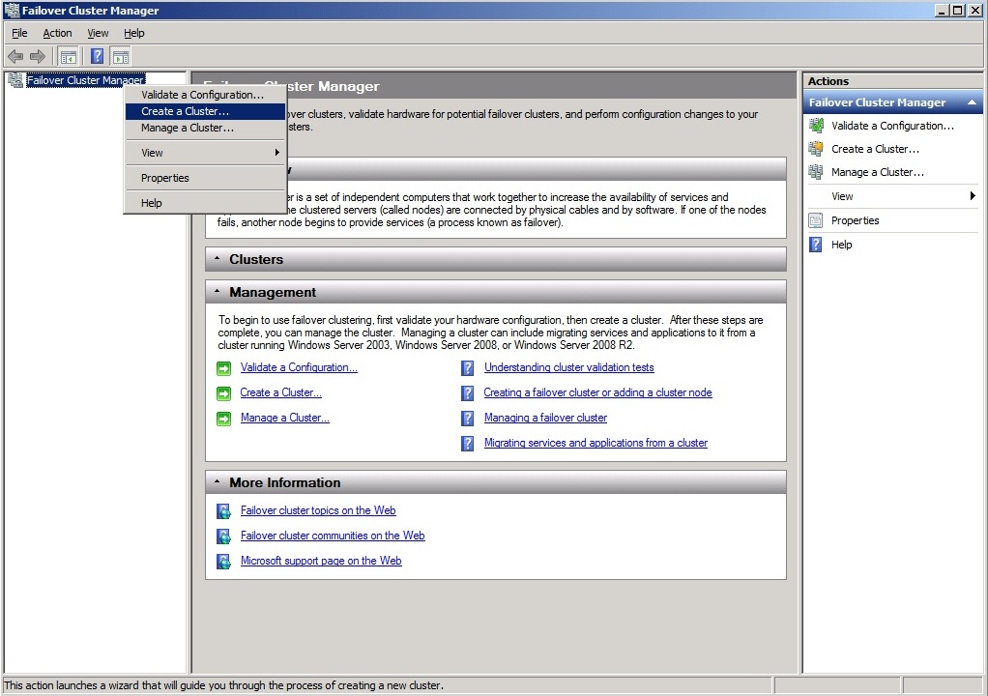The width and height of the screenshot is (988, 696).
Task: Expand the View submenu in context menu
Action: coord(205,153)
